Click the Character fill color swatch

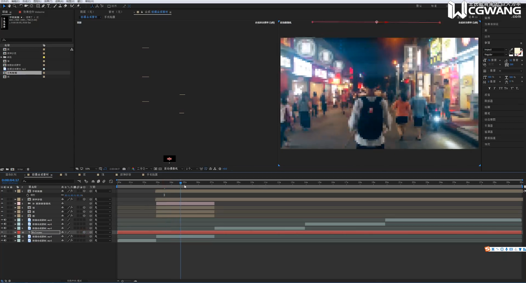517,51
